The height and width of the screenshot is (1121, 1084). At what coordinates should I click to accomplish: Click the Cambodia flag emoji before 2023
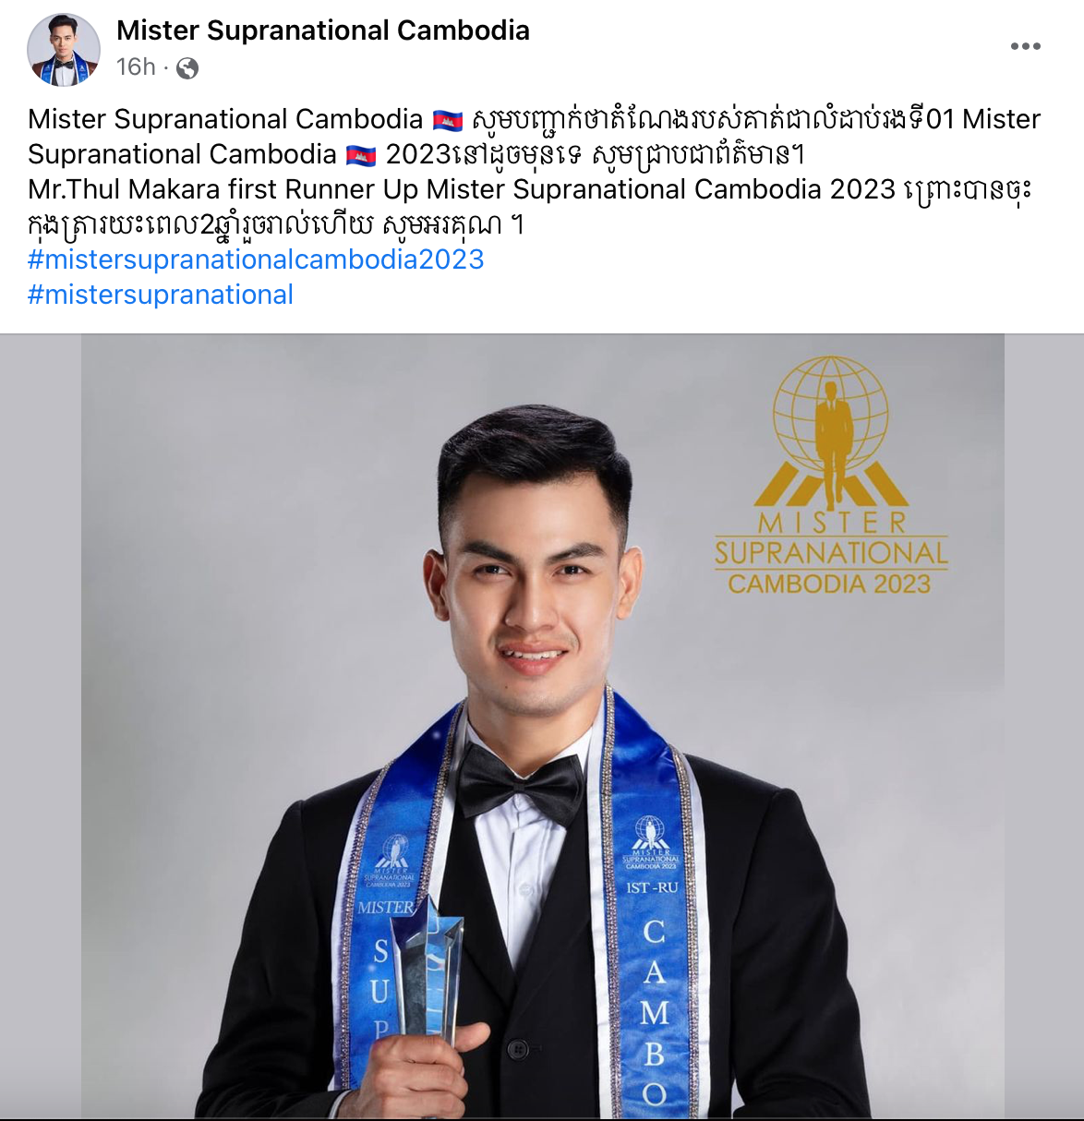point(361,155)
